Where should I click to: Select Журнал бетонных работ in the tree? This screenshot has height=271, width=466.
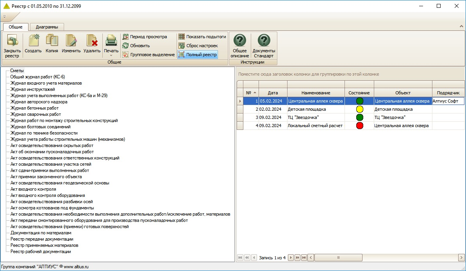(34, 108)
